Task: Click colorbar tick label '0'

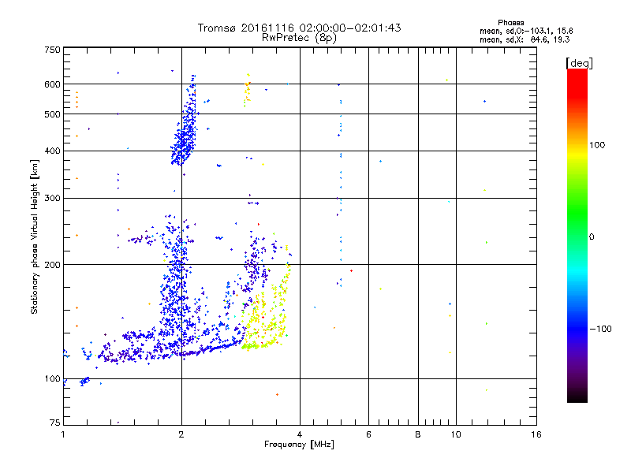Action: pyautogui.click(x=592, y=237)
